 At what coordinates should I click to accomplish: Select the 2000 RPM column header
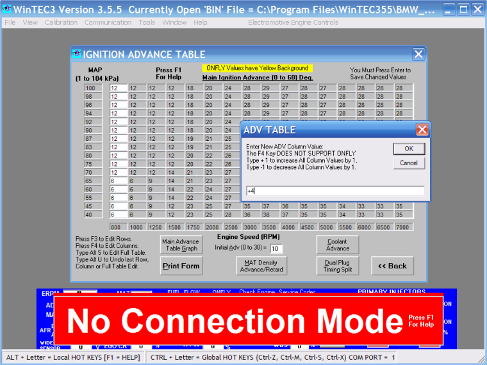click(x=213, y=227)
